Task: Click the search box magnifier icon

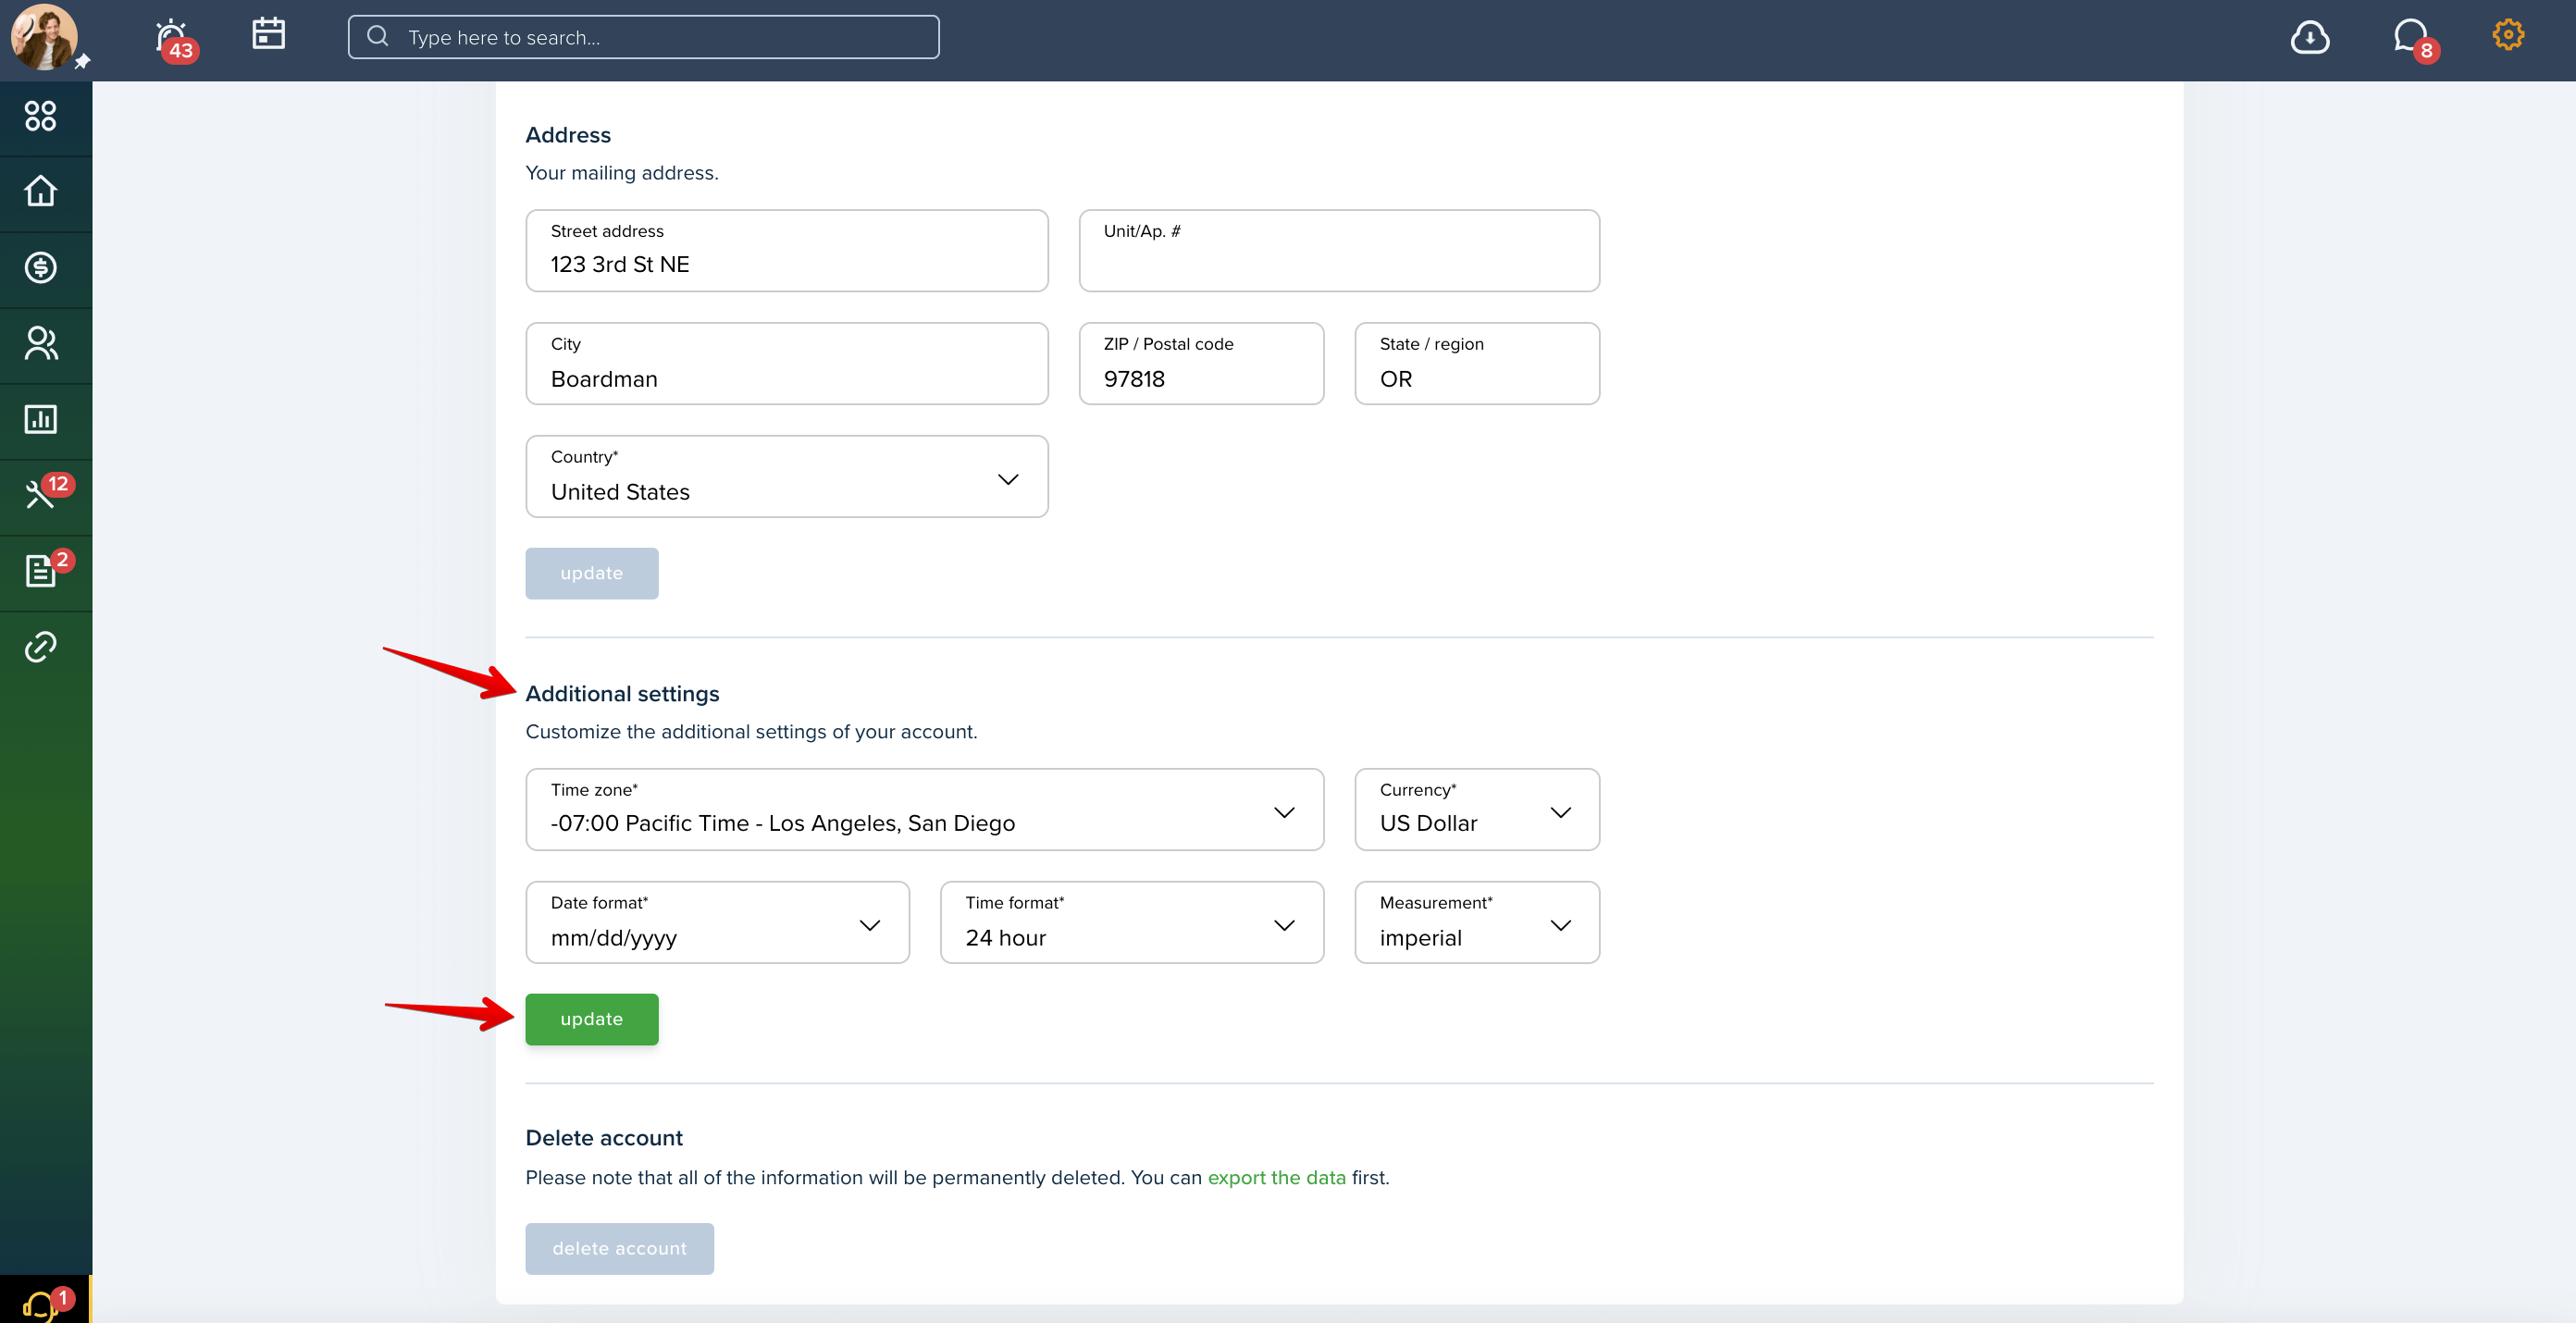Action: (377, 37)
